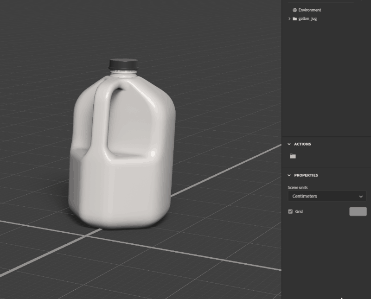Click the white gallon jug model in viewport

122,152
